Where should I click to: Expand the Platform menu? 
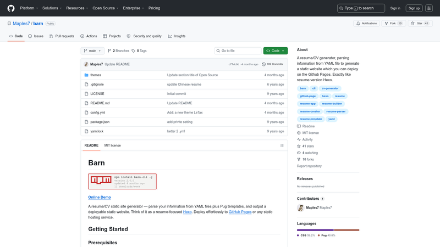pos(29,8)
